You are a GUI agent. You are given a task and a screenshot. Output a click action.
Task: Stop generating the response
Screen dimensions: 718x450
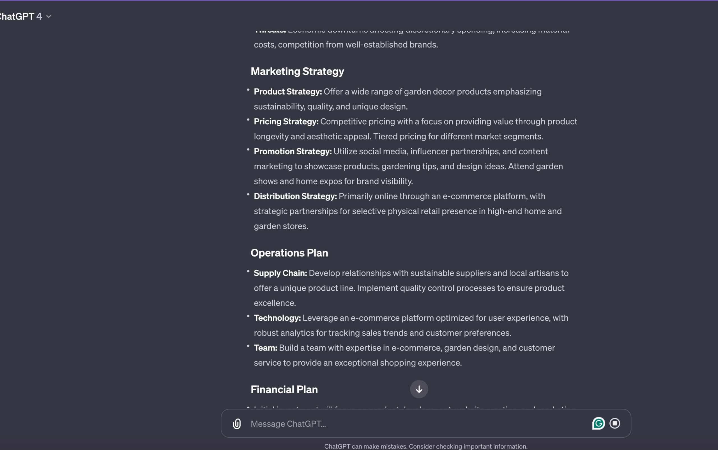click(615, 423)
